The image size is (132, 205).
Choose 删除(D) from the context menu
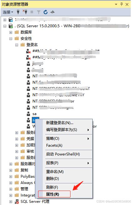coord(52,179)
